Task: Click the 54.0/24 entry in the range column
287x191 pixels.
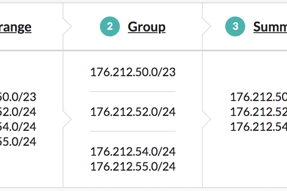Action: tap(18, 127)
